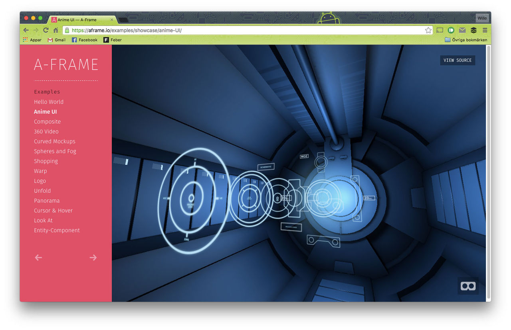
Task: Click the MOZ label in the scene
Action: pos(304,156)
